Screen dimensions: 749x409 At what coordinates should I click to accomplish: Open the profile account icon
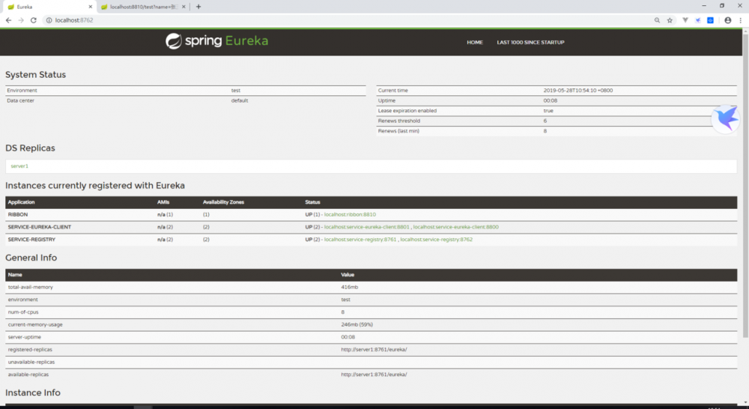tap(727, 20)
